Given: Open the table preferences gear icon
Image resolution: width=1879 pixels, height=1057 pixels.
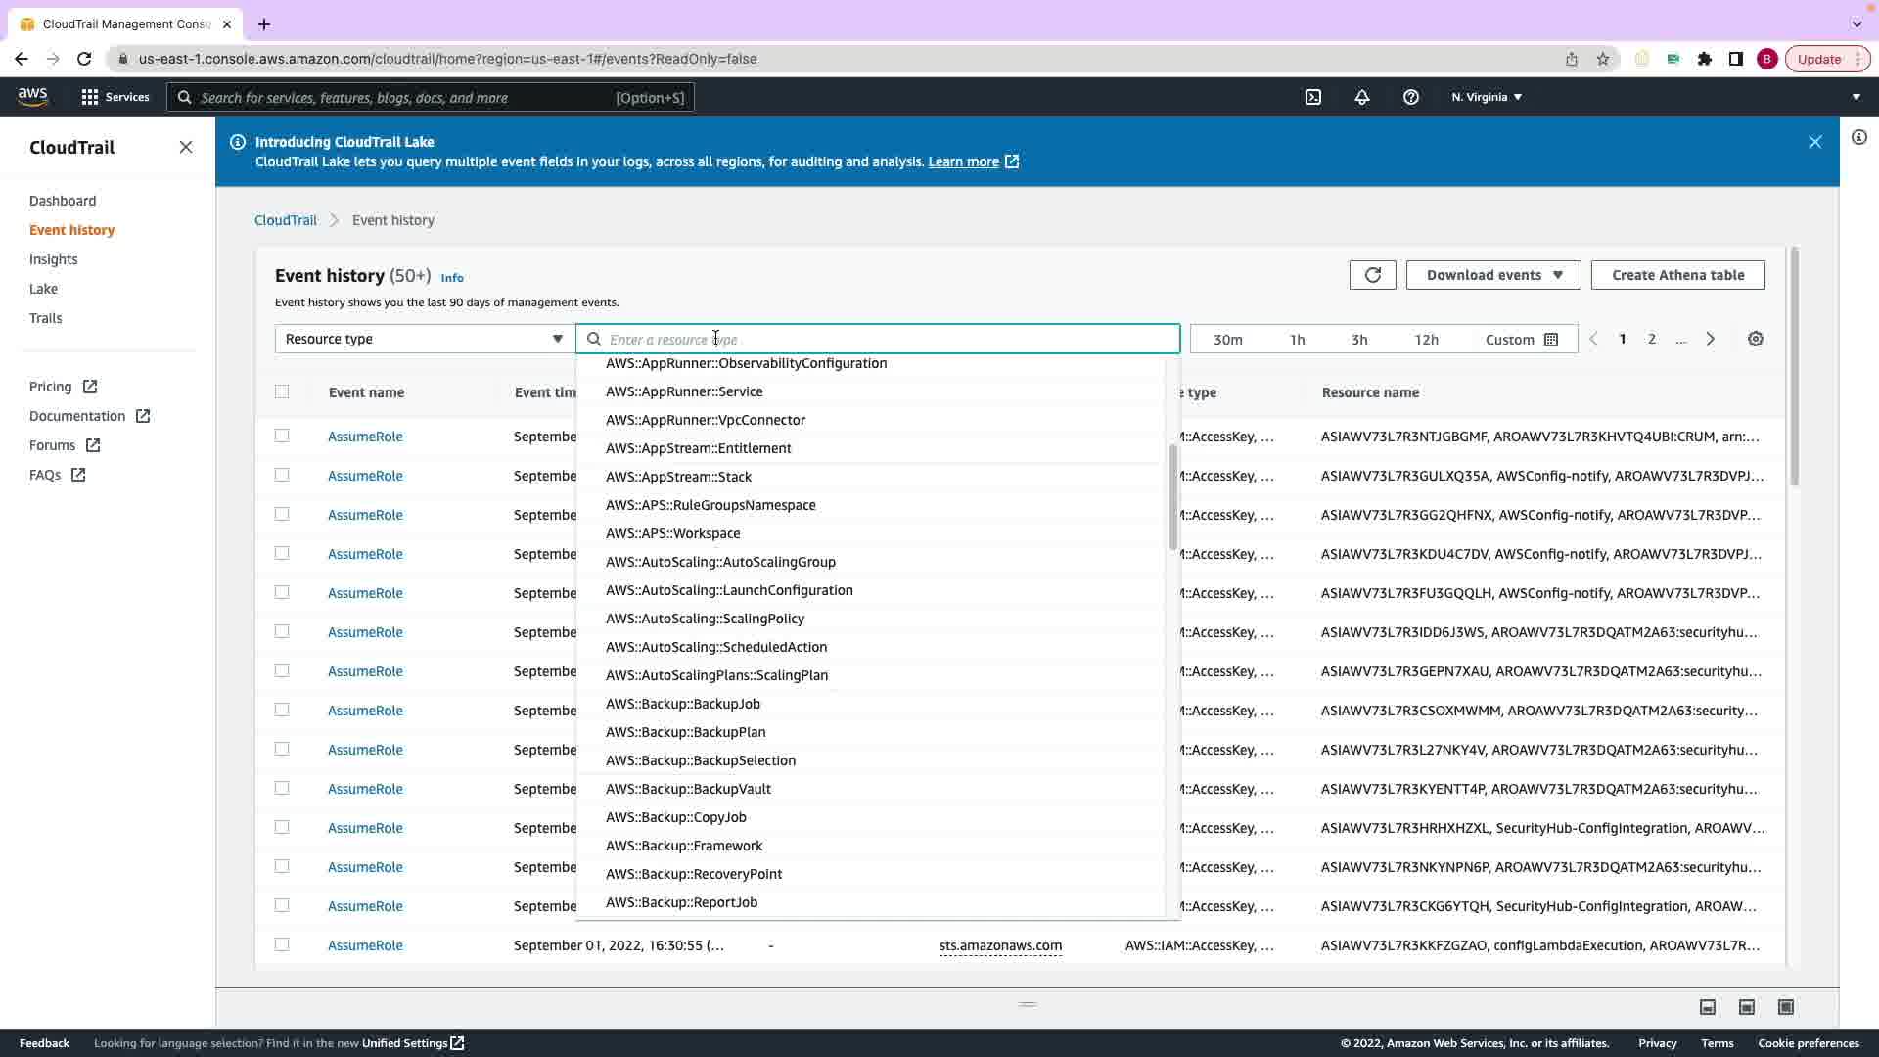Looking at the screenshot, I should coord(1755,339).
